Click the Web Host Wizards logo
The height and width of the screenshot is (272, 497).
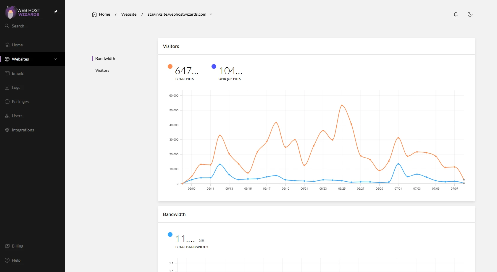pyautogui.click(x=22, y=12)
